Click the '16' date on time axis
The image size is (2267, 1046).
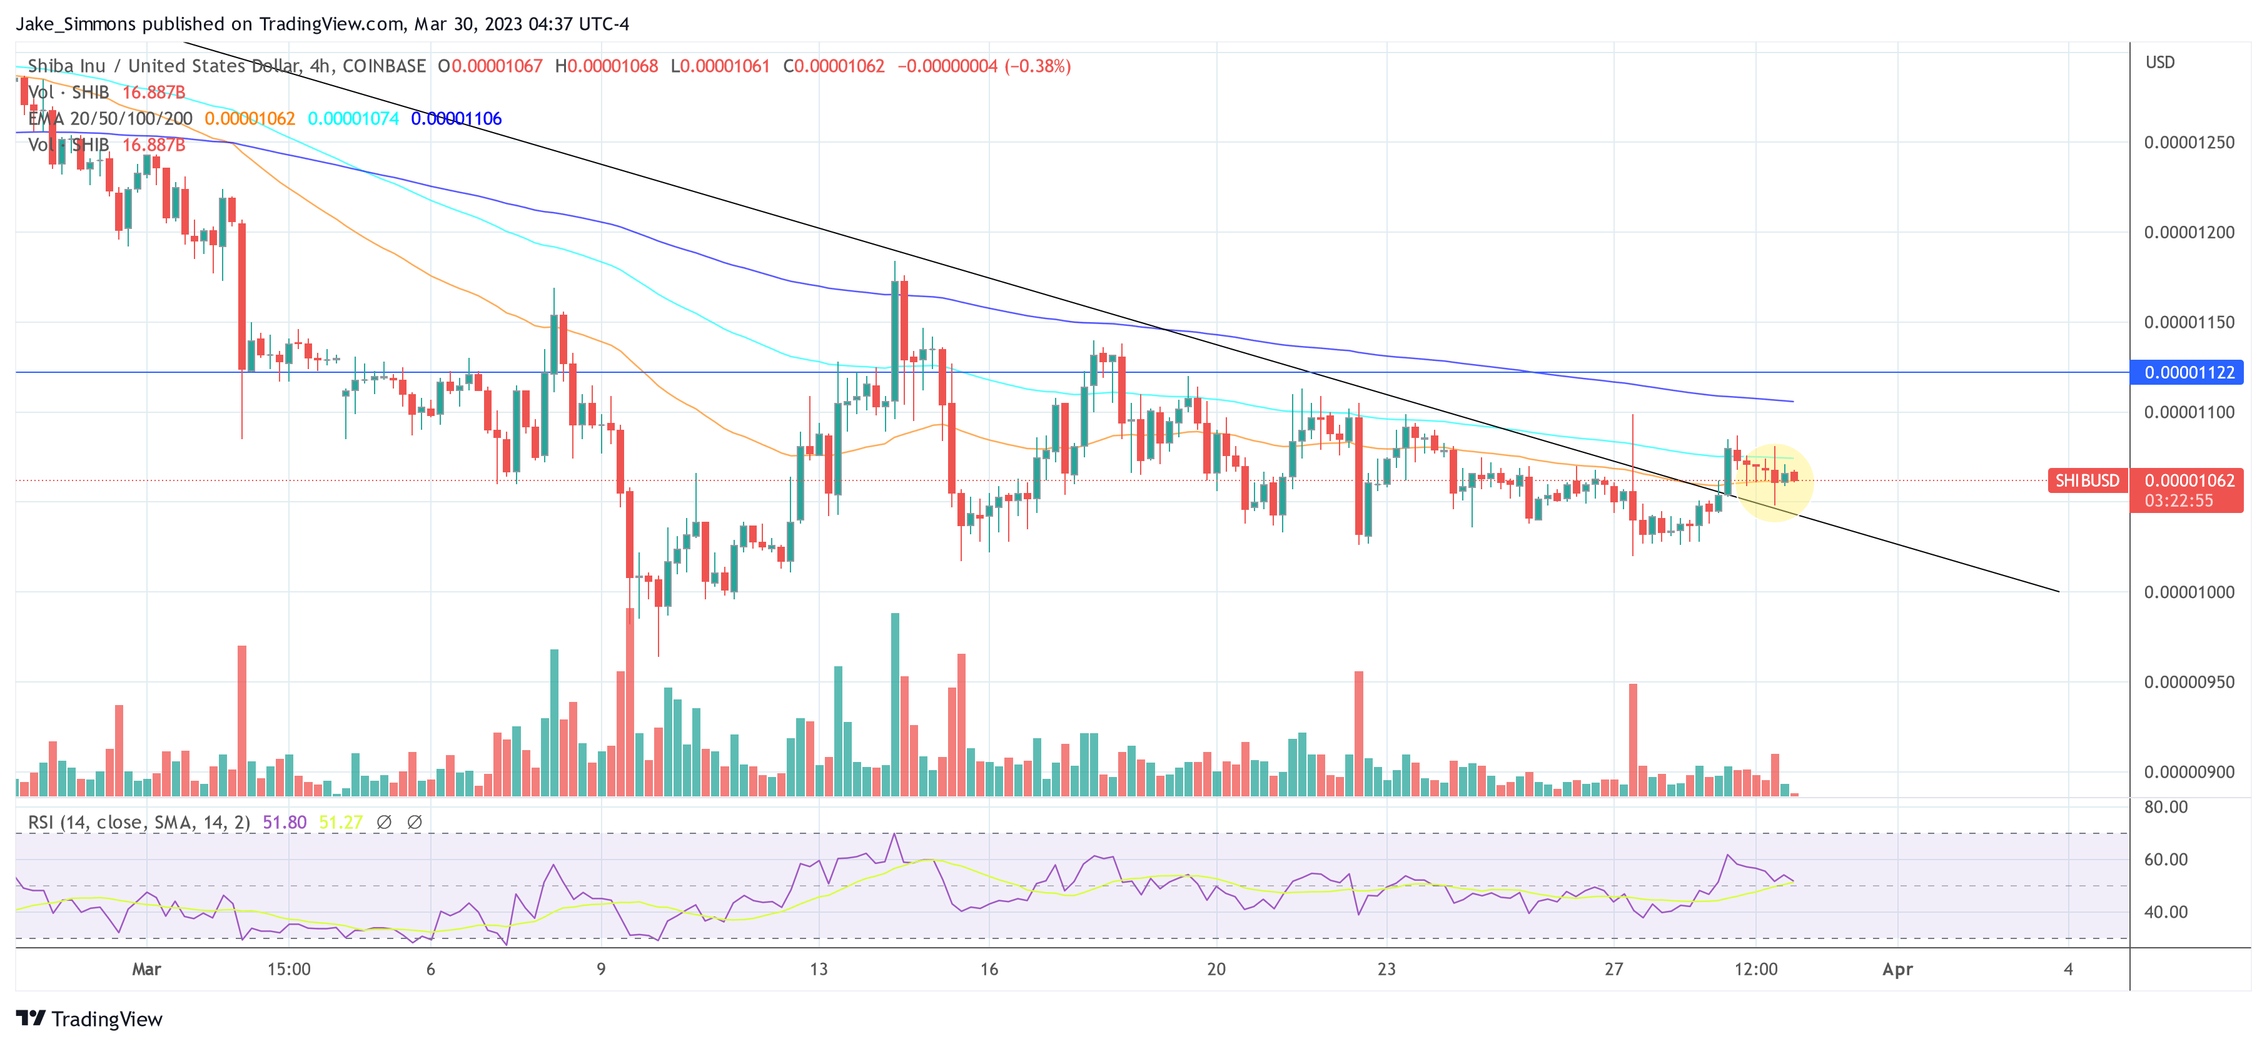pos(989,970)
